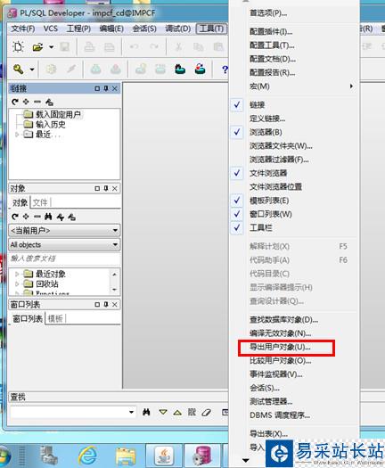Click refresh icon in 链接 panel toolbar
The image size is (385, 468).
15,102
